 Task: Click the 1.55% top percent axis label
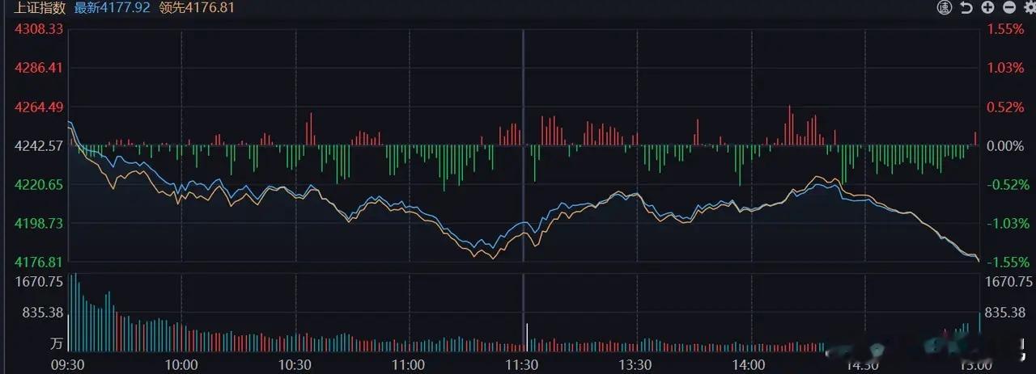1007,29
